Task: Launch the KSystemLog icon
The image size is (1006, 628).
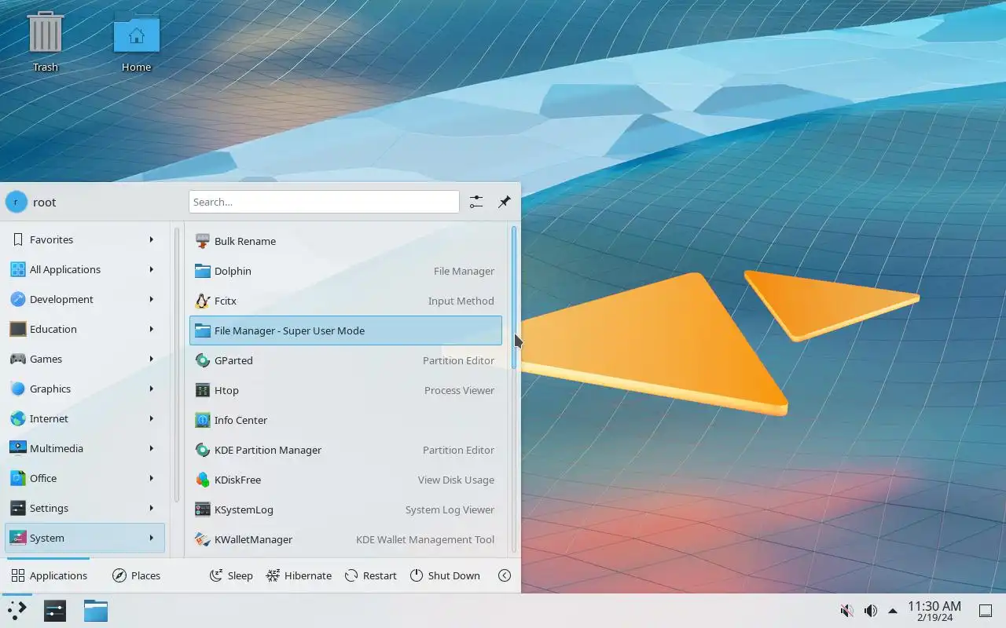Action: pos(202,509)
